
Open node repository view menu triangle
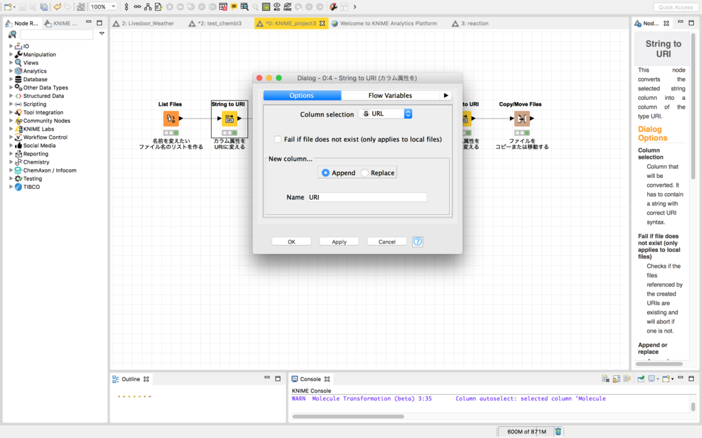(101, 34)
